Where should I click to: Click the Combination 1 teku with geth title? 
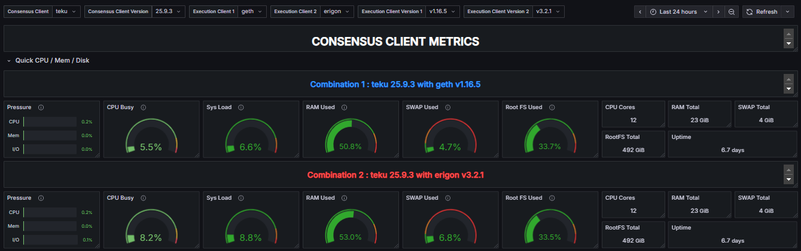click(395, 85)
